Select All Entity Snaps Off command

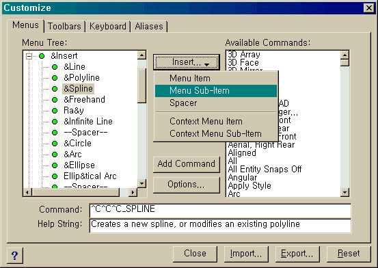(265, 170)
